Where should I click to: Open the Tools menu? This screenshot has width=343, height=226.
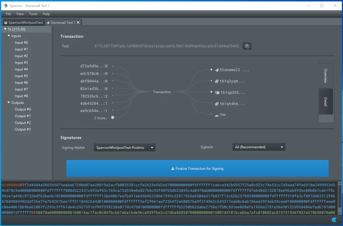33,14
